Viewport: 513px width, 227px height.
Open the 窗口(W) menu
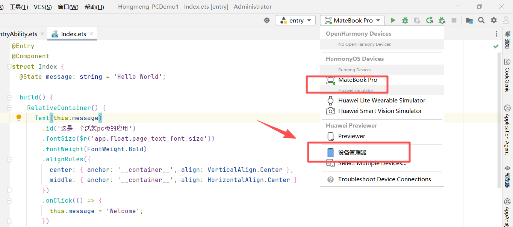coord(68,7)
